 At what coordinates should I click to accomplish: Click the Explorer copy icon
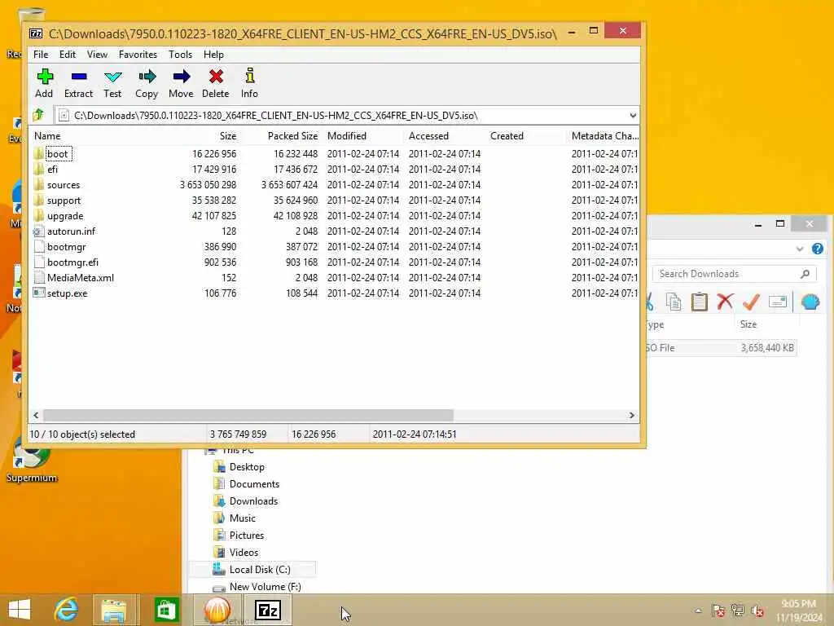tap(674, 302)
